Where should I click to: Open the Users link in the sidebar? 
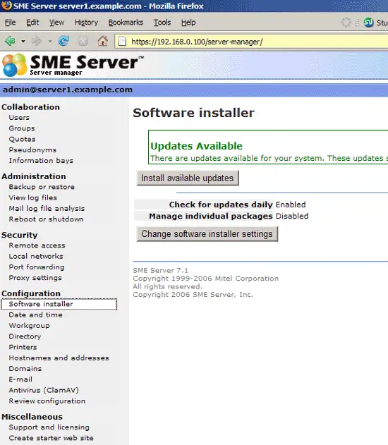coord(19,118)
